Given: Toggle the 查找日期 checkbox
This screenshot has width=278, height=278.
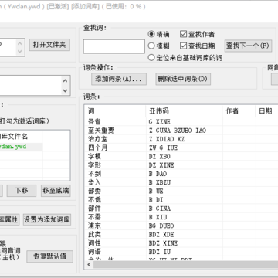Looking at the screenshot, I should [x=198, y=46].
